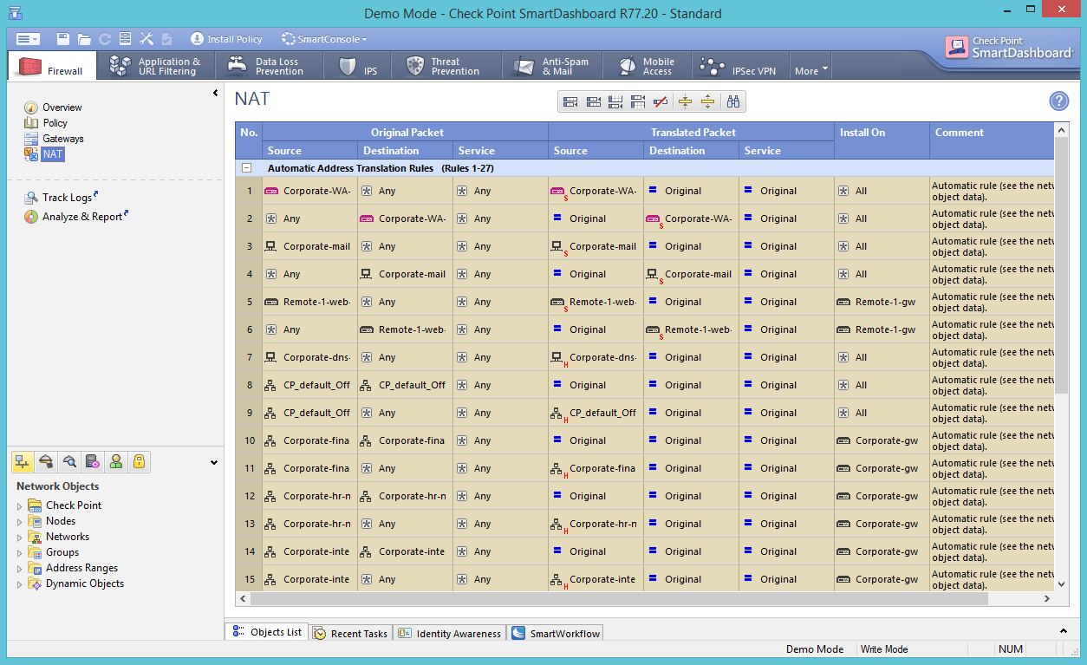Expand the Nodes tree node

20,522
